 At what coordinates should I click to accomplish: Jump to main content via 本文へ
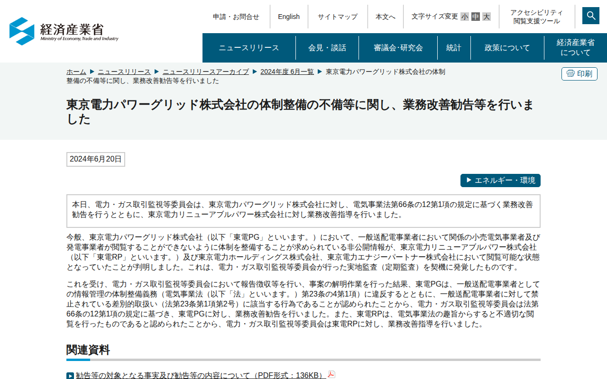tap(386, 17)
